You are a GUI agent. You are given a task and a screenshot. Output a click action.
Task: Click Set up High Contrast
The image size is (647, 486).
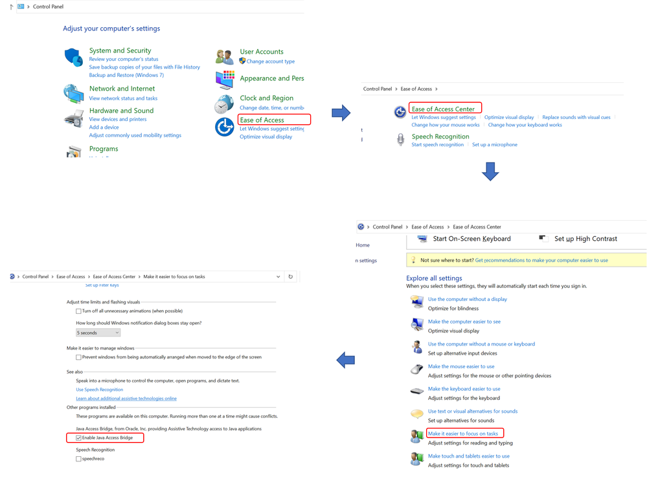pos(585,239)
